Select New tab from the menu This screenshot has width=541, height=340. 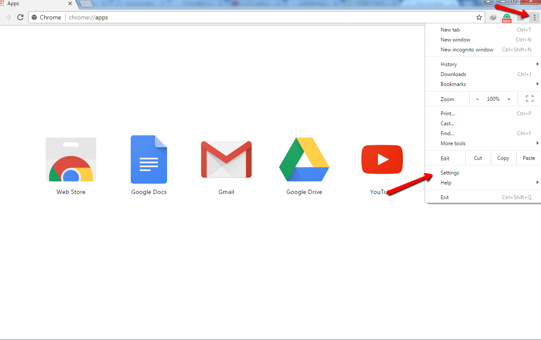(483, 30)
